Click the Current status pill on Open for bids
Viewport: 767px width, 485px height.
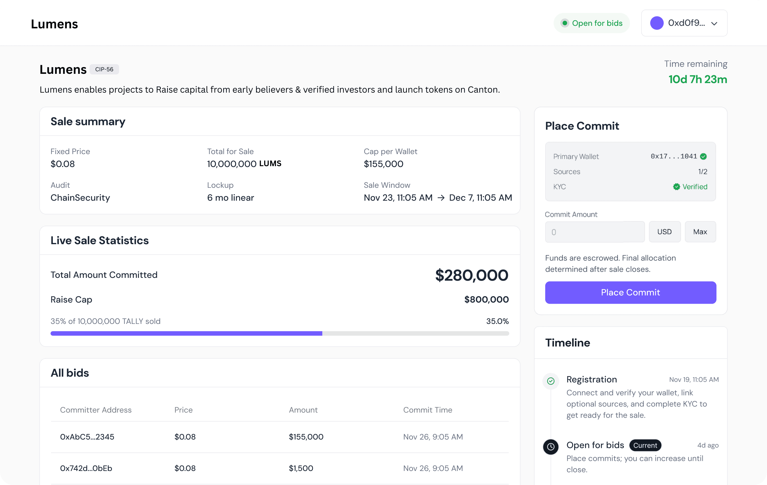click(645, 445)
